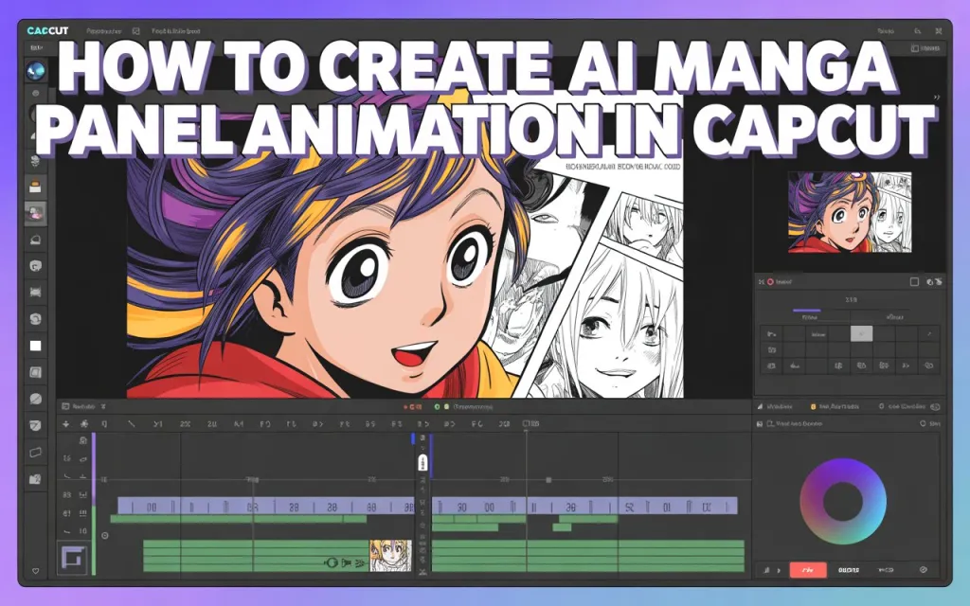Select the flower-shaped tool in timeline toolbar
The height and width of the screenshot is (606, 970).
tap(84, 424)
